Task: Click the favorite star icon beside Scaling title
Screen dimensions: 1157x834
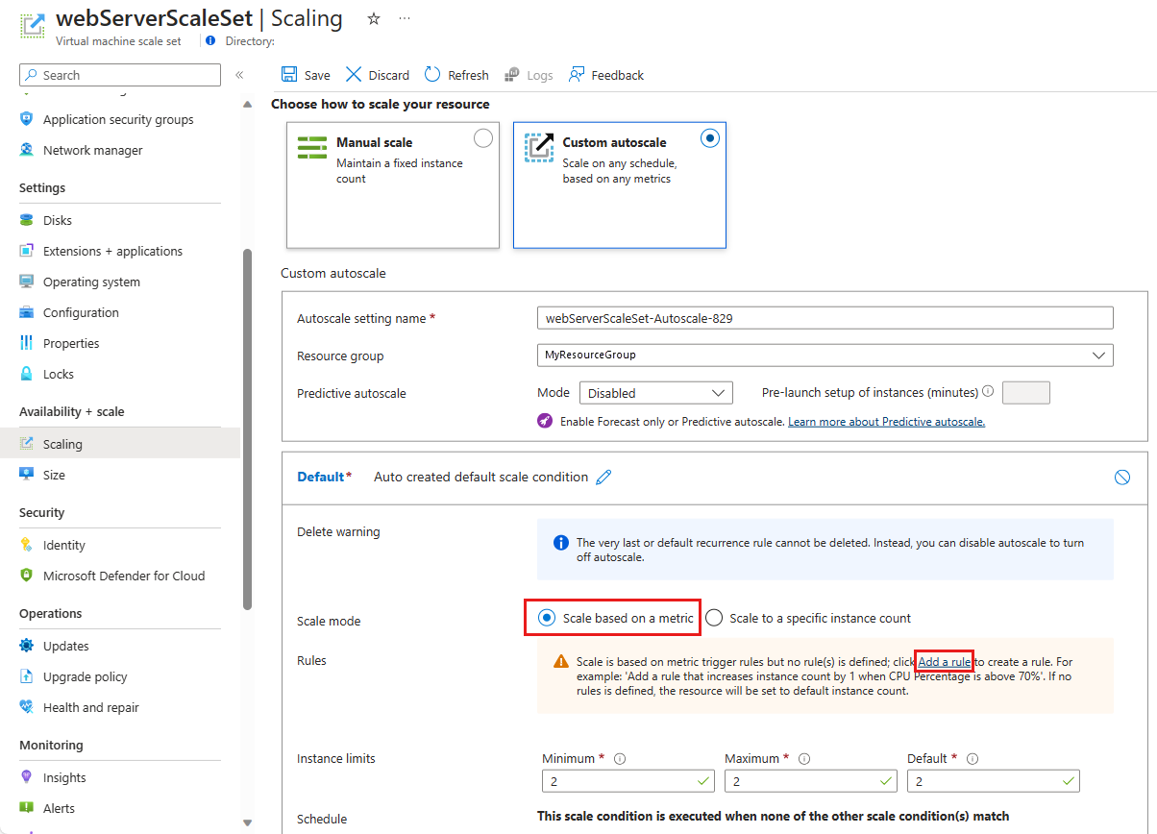Action: [x=373, y=18]
